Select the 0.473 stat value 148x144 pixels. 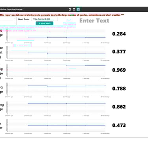[119, 125]
